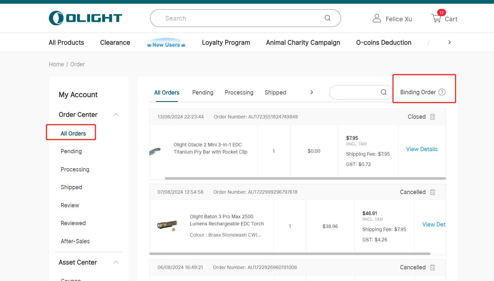Click Binding Order button
Viewport: 494px width, 281px height.
tap(418, 92)
